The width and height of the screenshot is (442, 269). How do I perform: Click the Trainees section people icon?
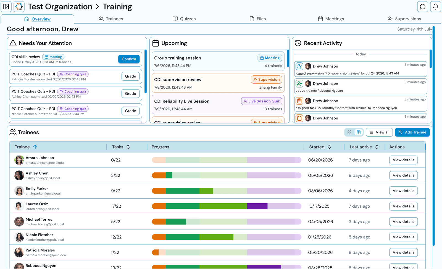(x=13, y=132)
